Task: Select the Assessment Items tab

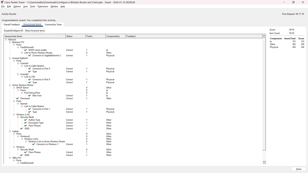Action: click(32, 25)
